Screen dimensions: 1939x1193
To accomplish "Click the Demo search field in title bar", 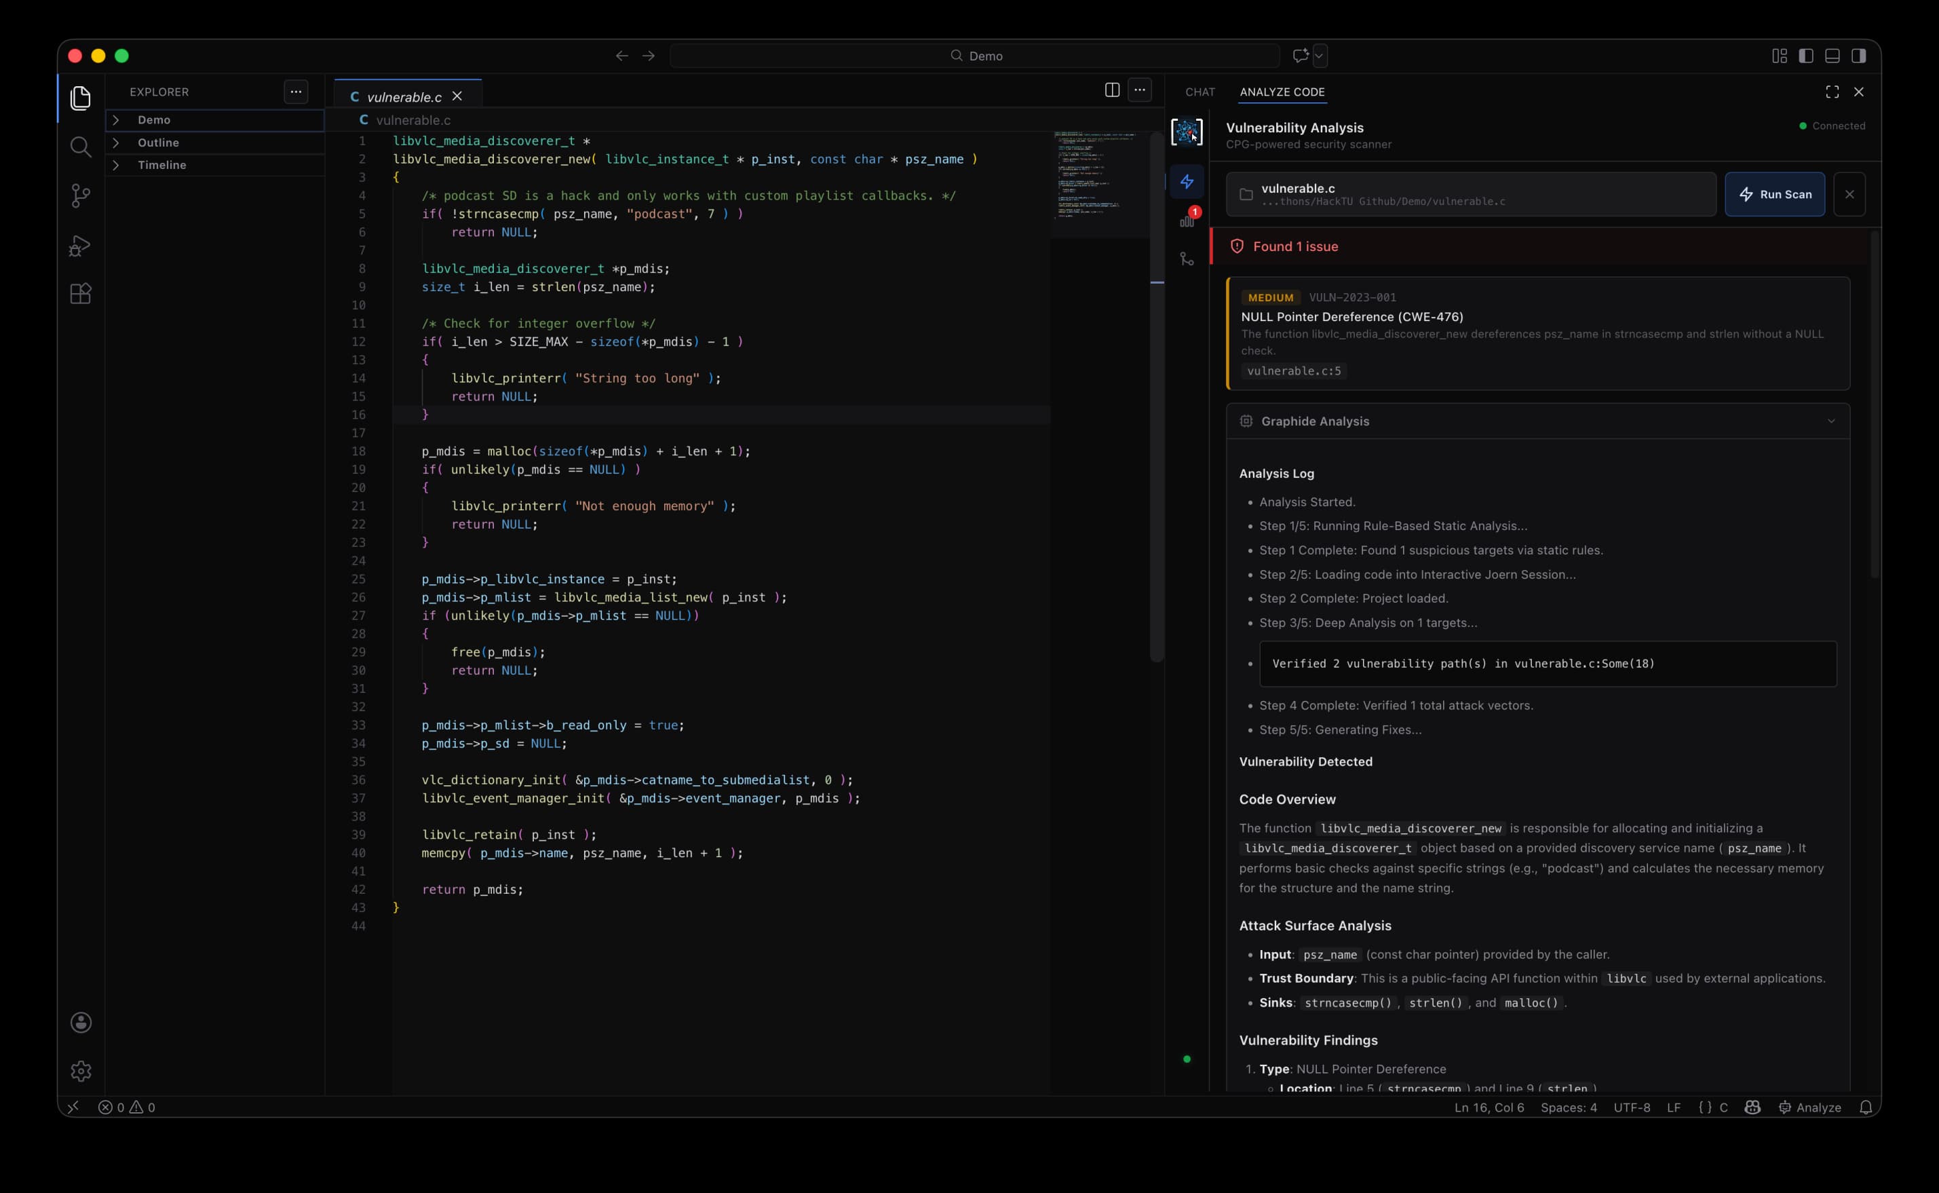I will (x=975, y=56).
